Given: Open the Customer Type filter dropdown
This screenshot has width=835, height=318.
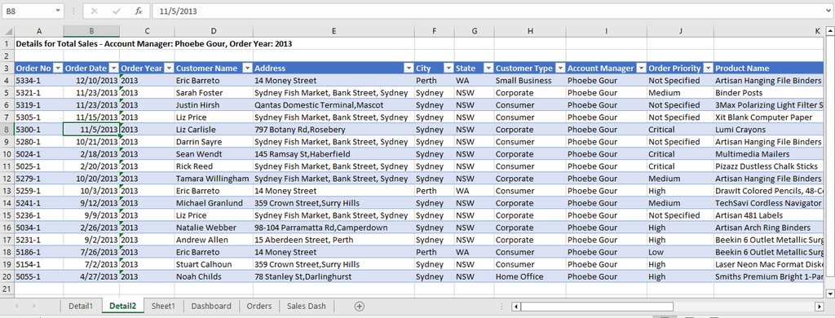Looking at the screenshot, I should click(x=559, y=68).
